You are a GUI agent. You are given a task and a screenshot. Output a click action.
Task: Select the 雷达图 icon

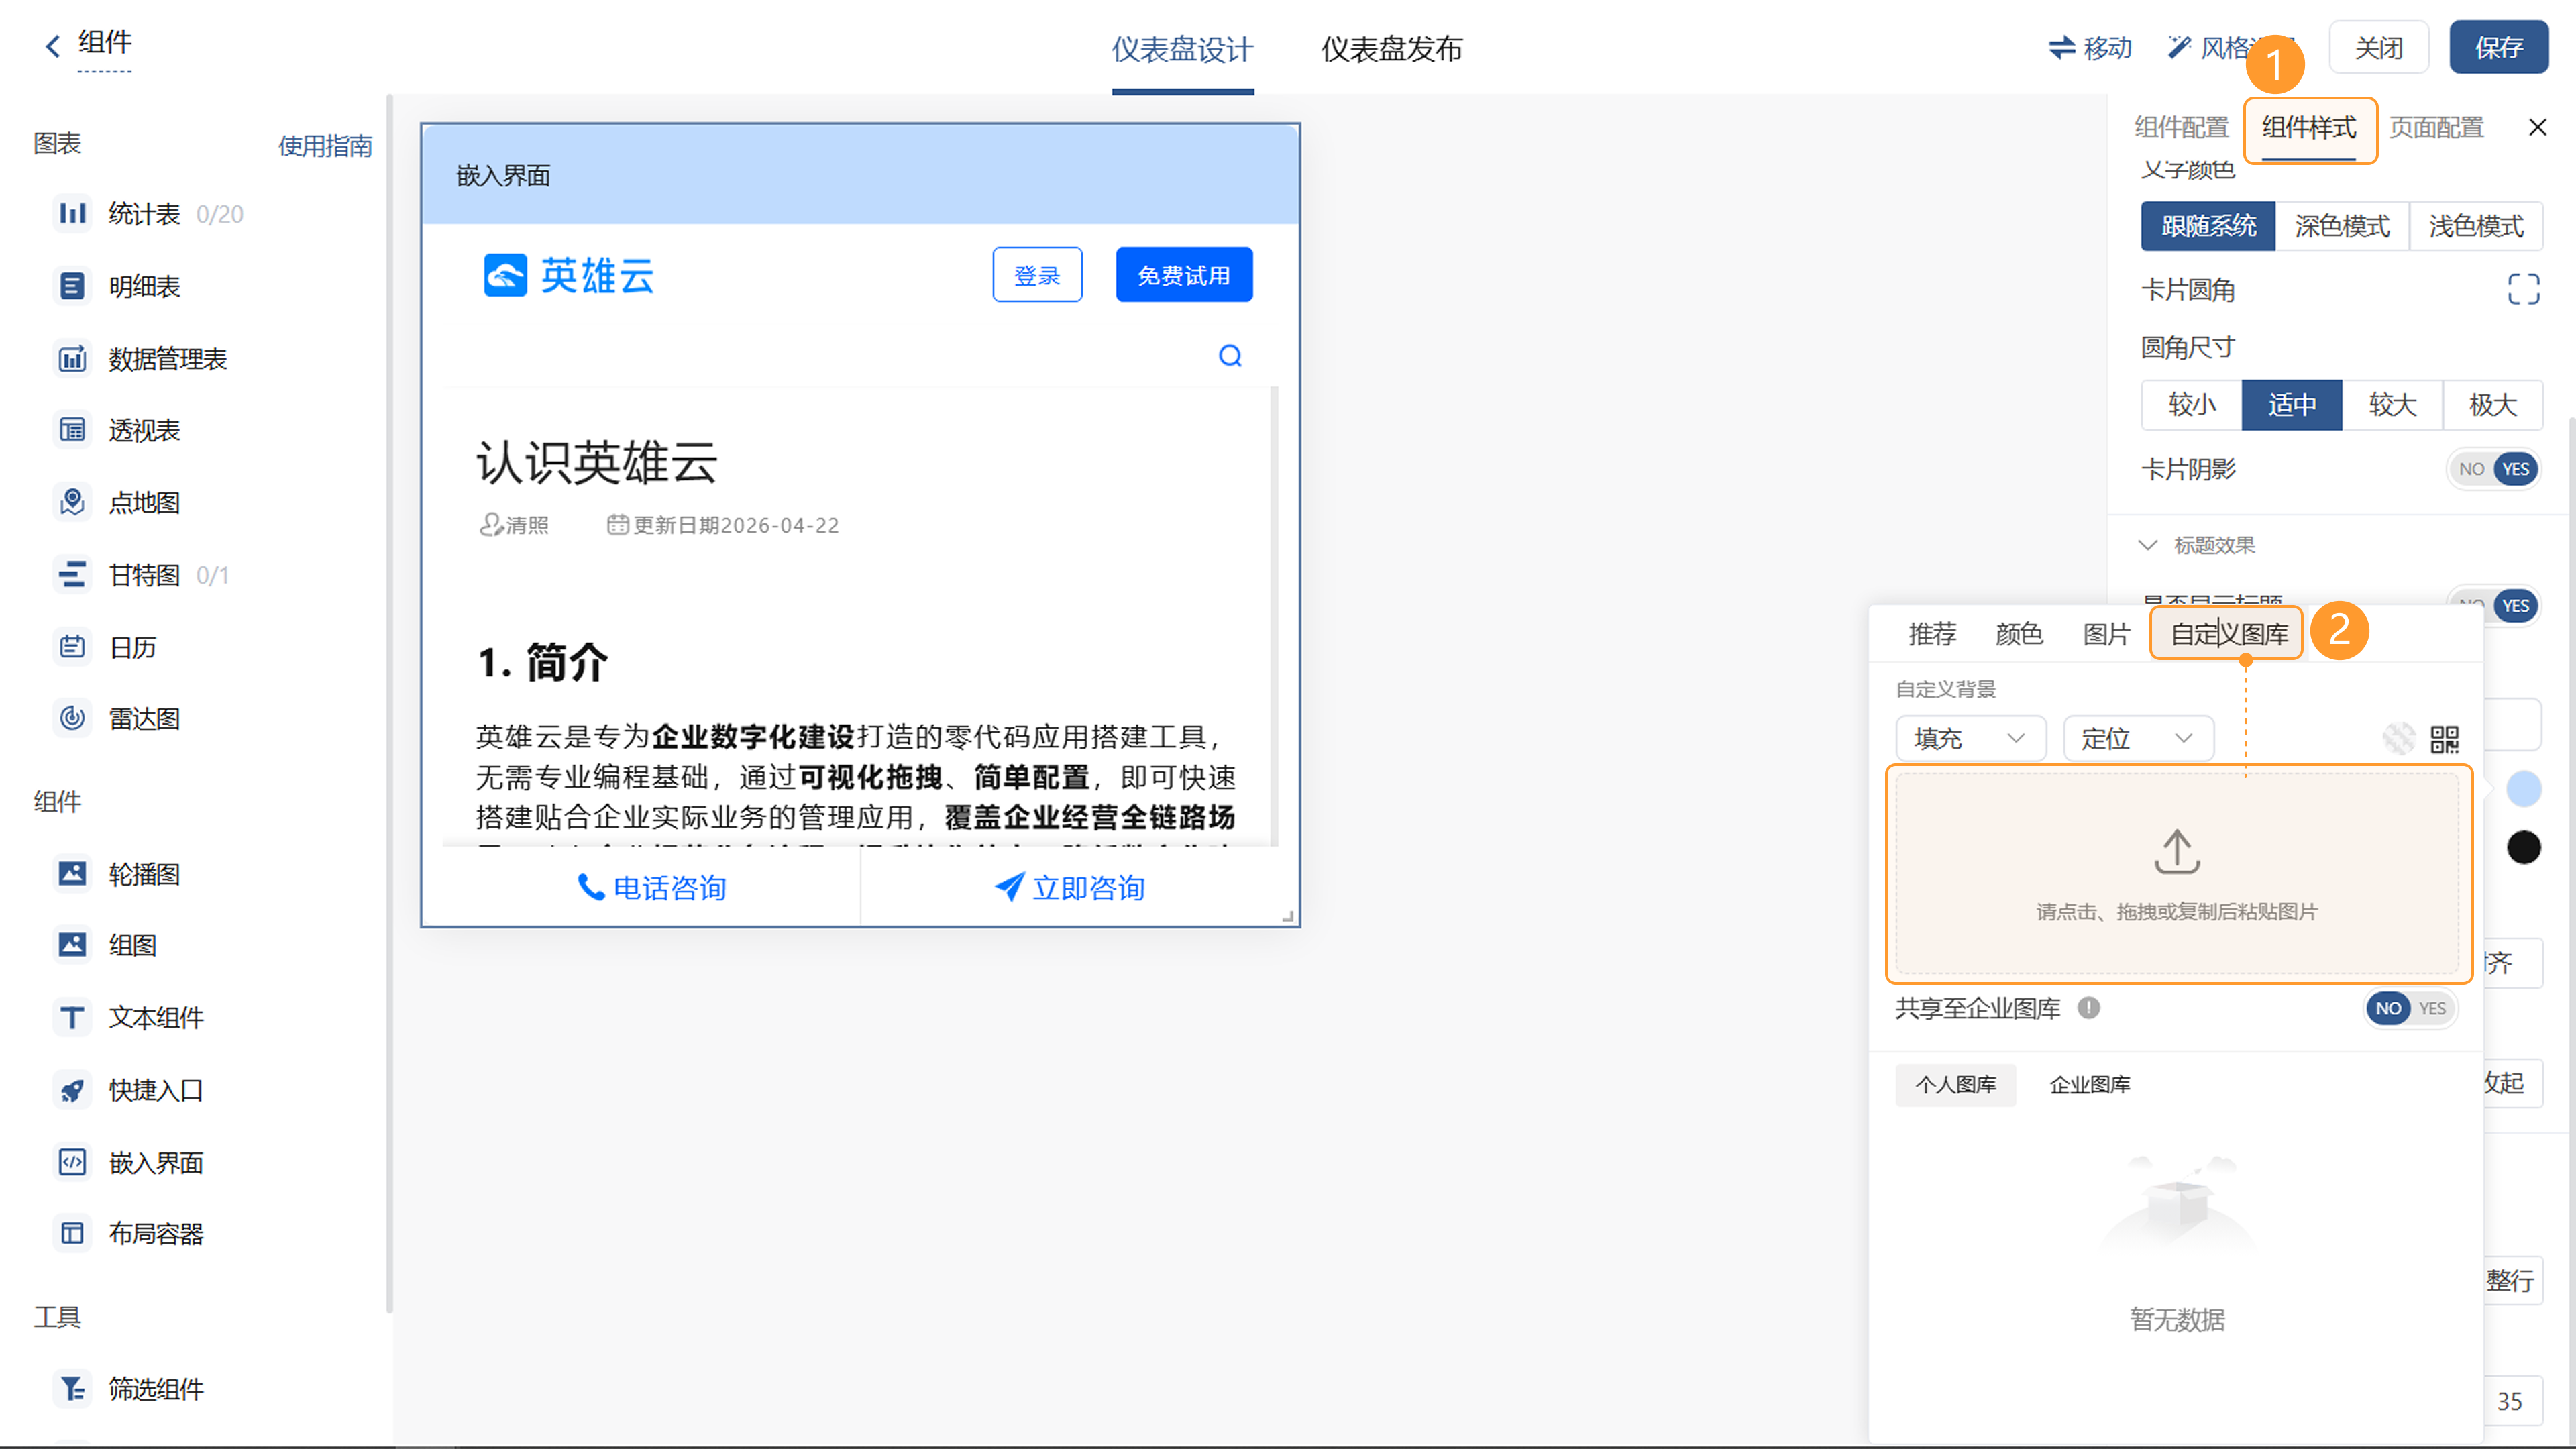click(x=72, y=718)
